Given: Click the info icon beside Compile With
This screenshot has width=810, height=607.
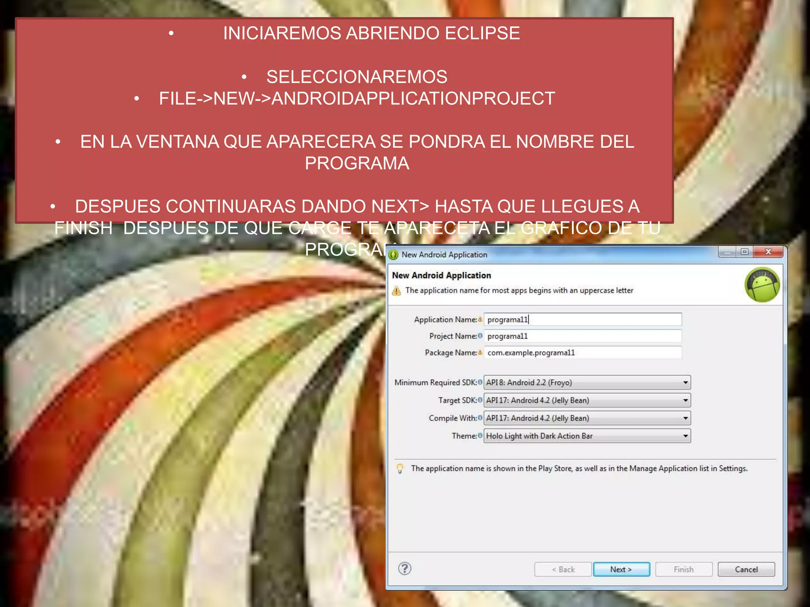Looking at the screenshot, I should click(480, 418).
